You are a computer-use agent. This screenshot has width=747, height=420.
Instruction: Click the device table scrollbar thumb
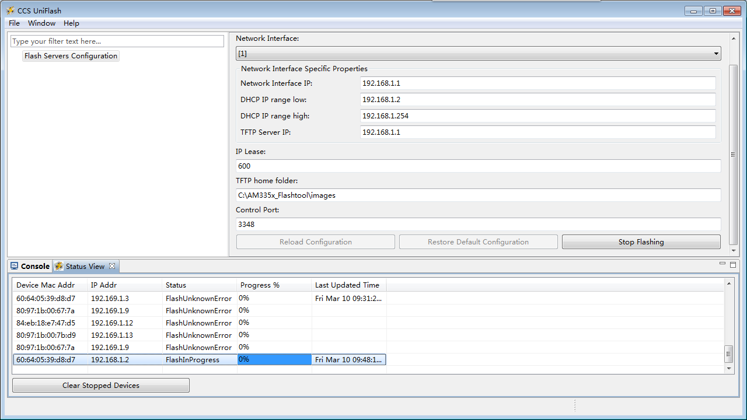point(728,353)
